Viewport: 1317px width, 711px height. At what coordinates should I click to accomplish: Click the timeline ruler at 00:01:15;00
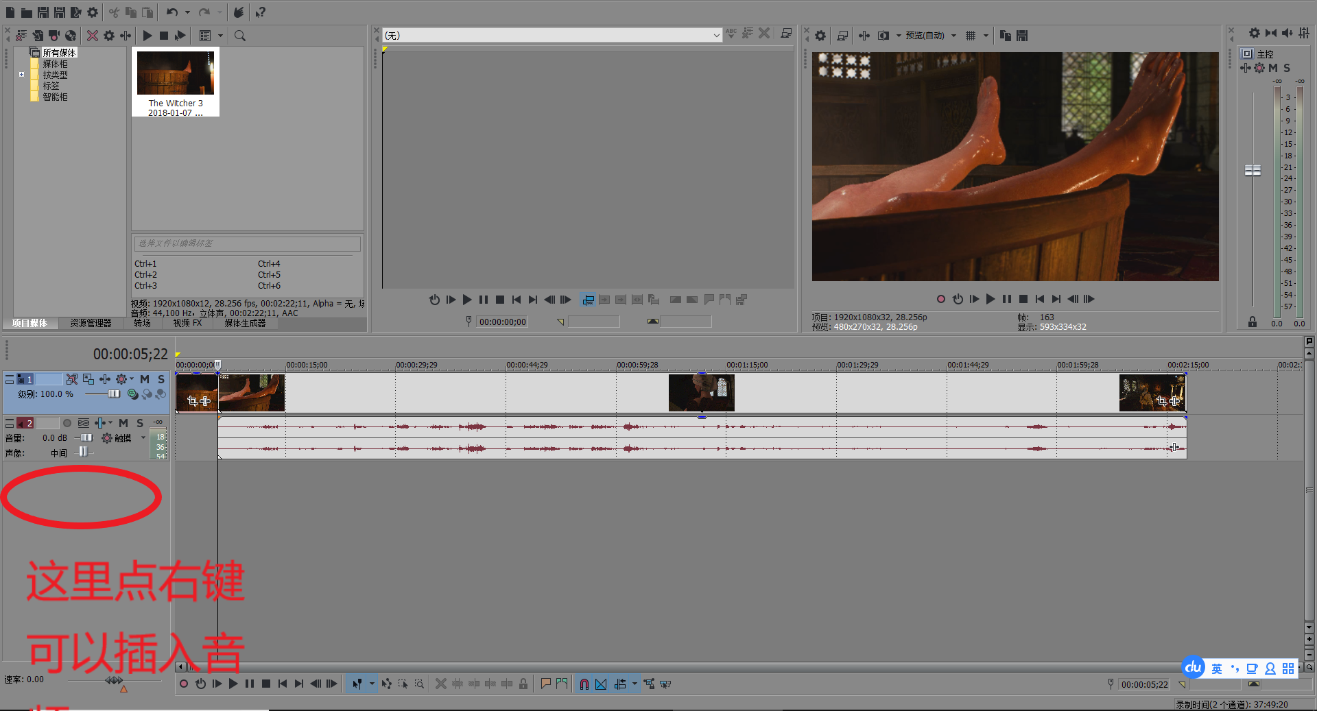point(746,365)
